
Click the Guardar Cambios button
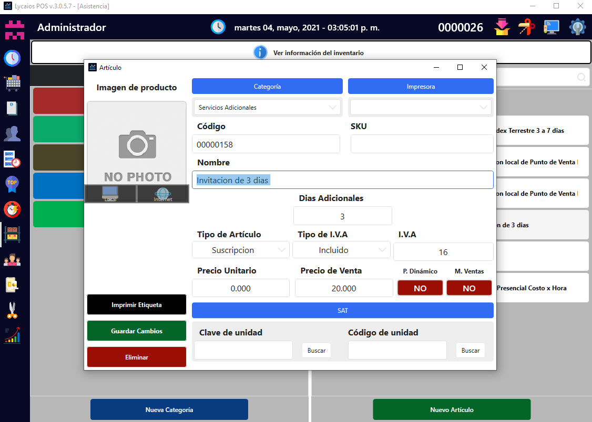click(137, 331)
